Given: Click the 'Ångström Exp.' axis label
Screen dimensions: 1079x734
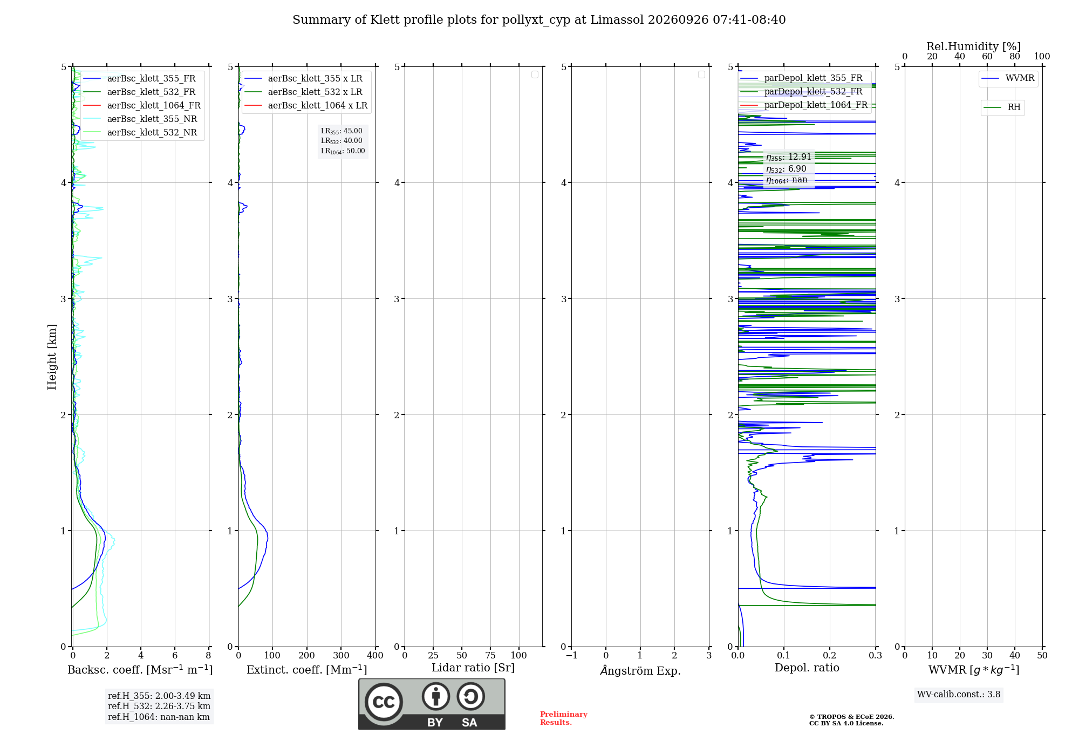Looking at the screenshot, I should tap(640, 670).
